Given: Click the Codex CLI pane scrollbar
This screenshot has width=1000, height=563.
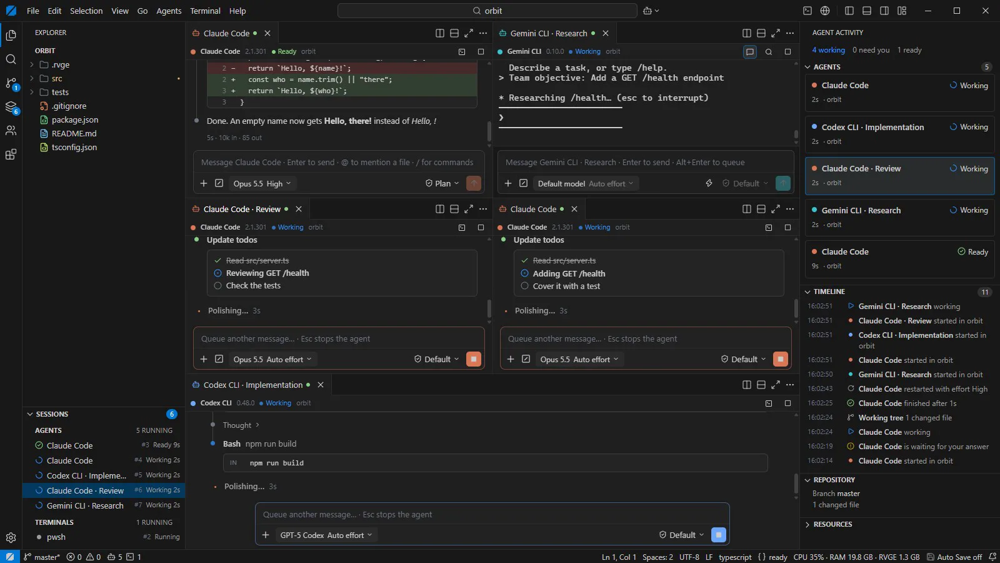Looking at the screenshot, I should pos(796,484).
